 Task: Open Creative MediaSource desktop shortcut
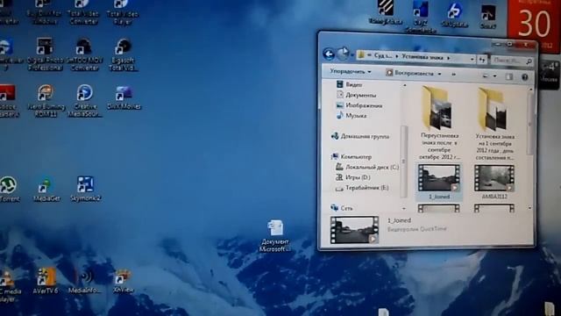pos(85,101)
